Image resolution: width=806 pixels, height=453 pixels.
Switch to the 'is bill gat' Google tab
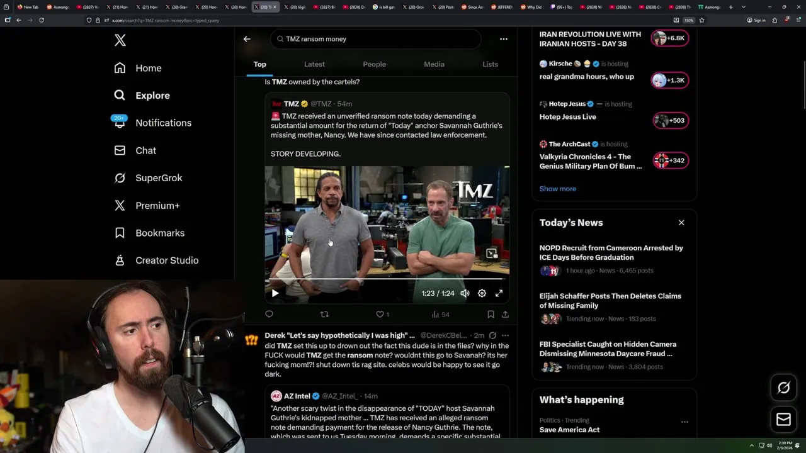coord(384,7)
